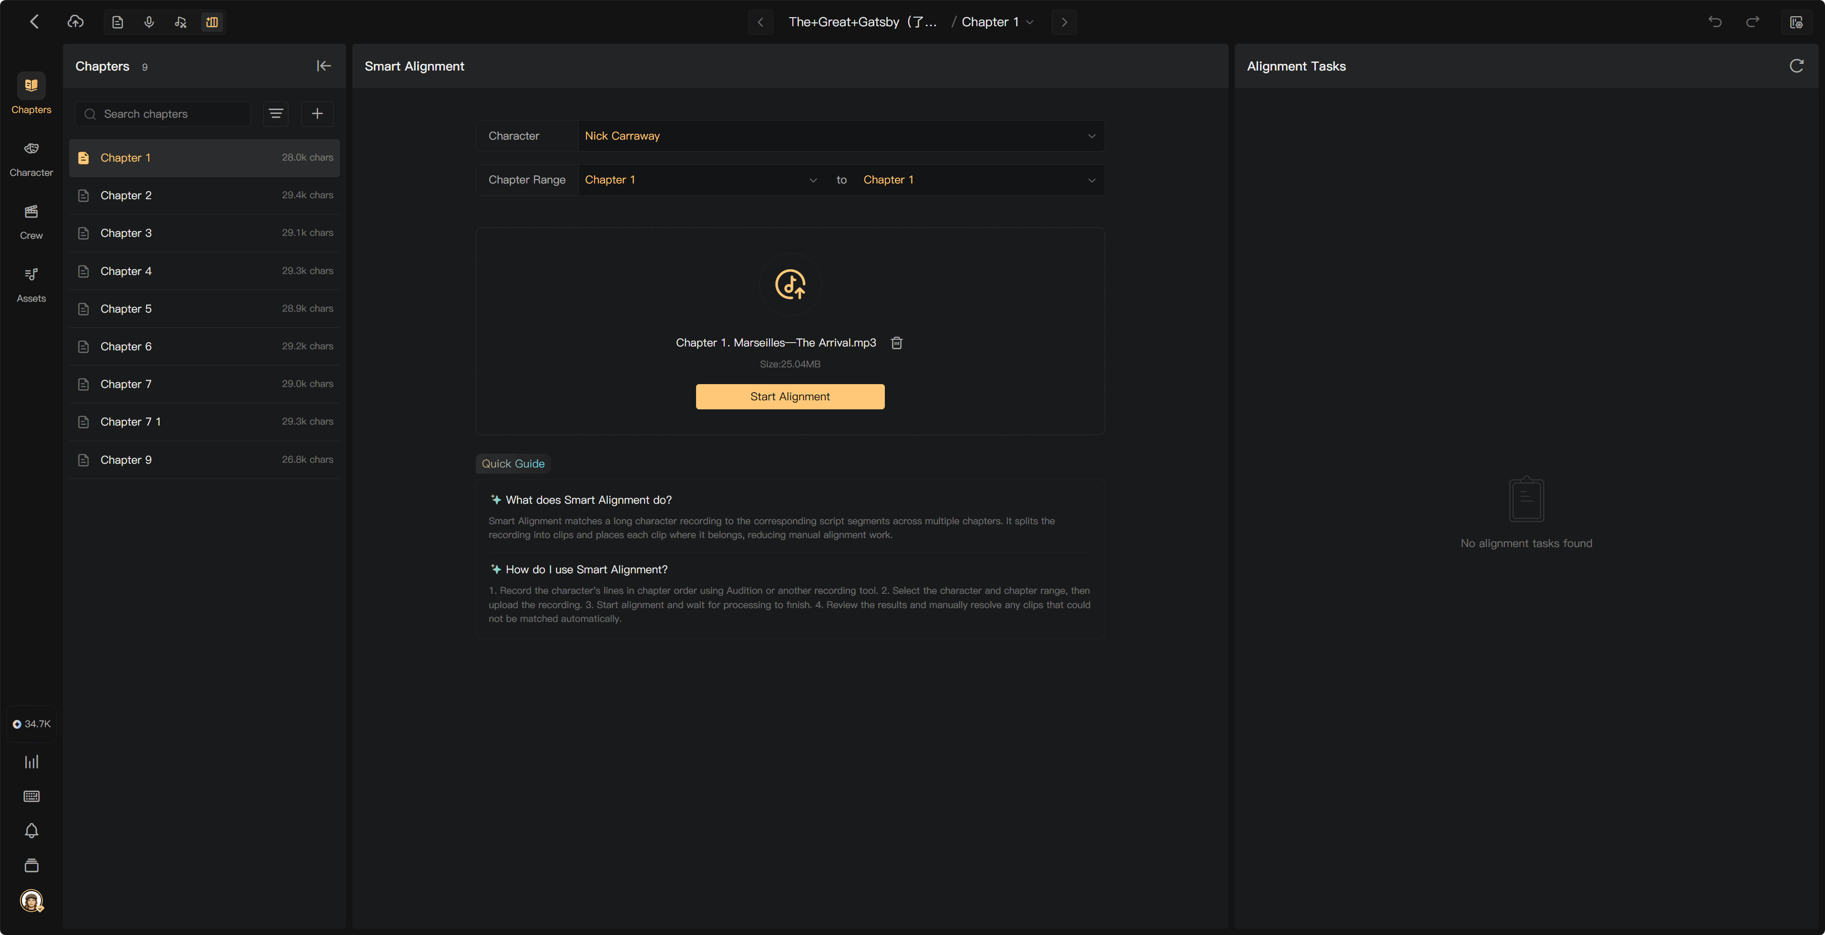
Task: Open the statistics bars icon
Action: click(31, 762)
